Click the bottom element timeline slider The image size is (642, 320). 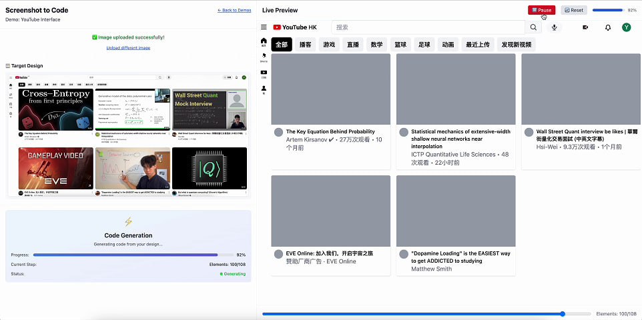coord(426,313)
